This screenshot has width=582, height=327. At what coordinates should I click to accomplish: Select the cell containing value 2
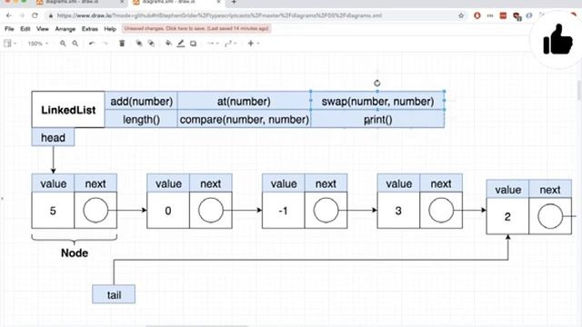[507, 216]
